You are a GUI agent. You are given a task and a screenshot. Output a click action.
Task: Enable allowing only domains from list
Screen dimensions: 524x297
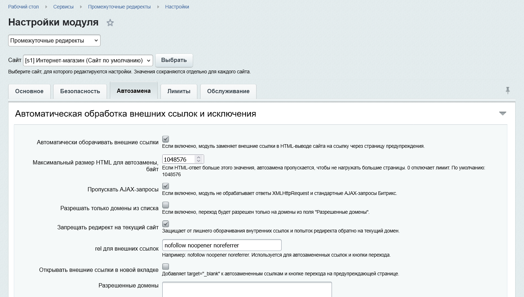click(165, 205)
